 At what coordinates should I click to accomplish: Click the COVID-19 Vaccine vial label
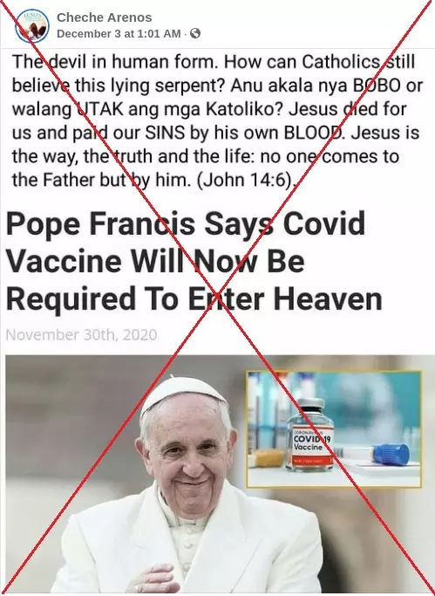tap(310, 444)
